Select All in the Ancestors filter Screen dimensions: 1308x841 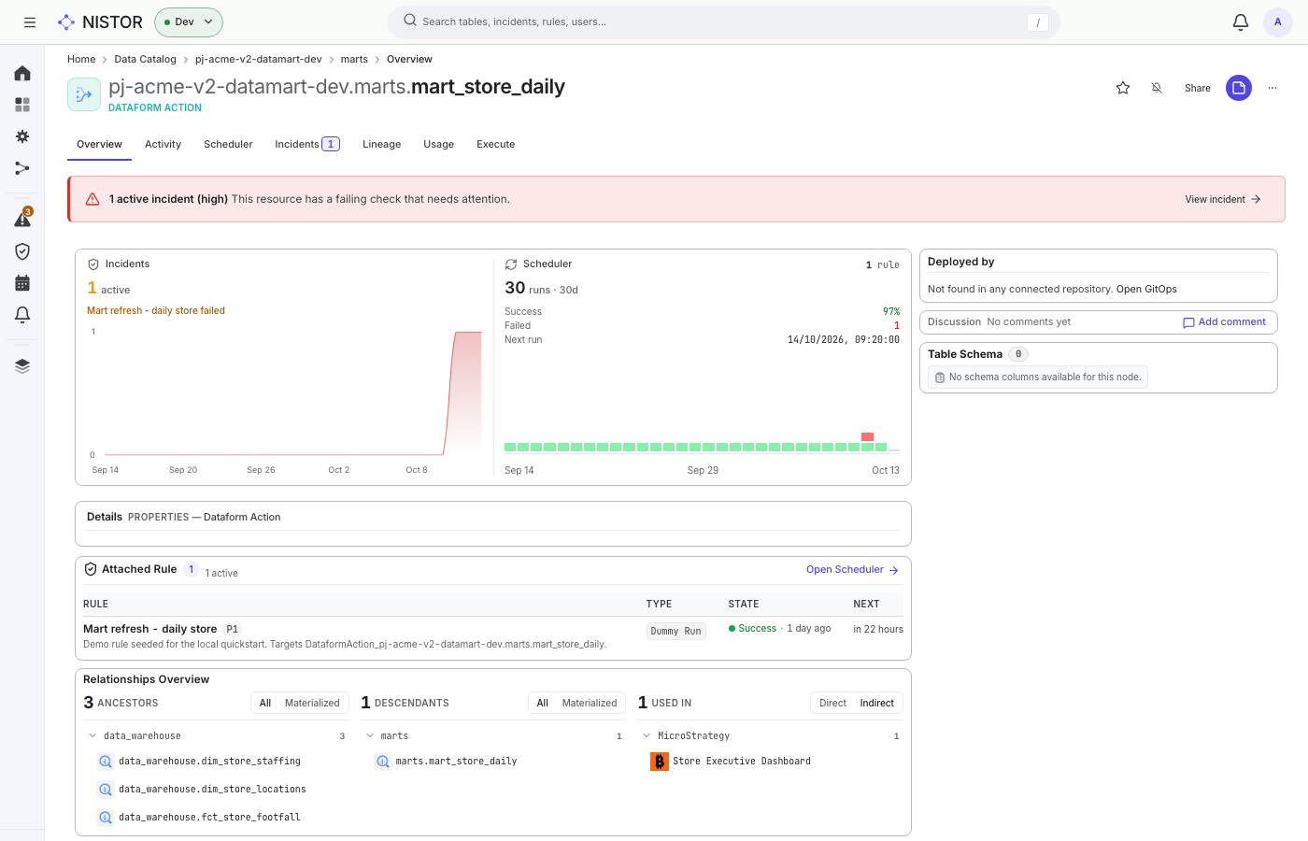pyautogui.click(x=265, y=703)
